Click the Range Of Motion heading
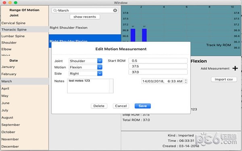The height and width of the screenshot is (151, 242). [24, 10]
